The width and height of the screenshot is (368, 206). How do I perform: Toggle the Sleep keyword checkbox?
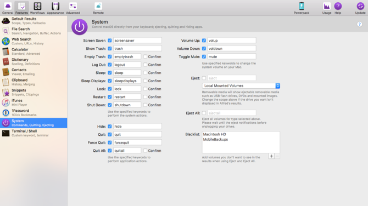110,73
